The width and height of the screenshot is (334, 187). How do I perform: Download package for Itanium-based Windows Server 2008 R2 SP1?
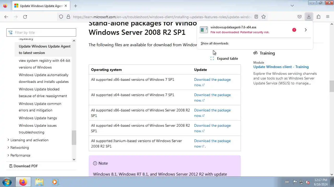click(212, 143)
